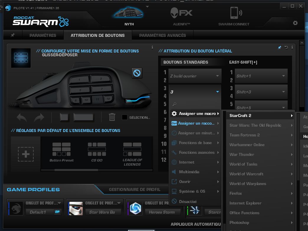The image size is (308, 231).
Task: Select Star Wars: The Old Republic entry
Action: (260, 125)
